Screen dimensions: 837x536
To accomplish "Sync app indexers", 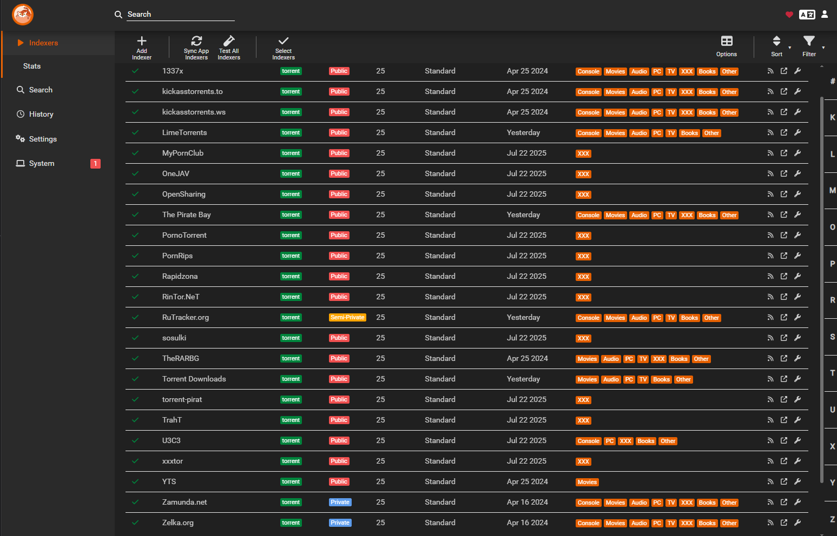I will pyautogui.click(x=196, y=48).
